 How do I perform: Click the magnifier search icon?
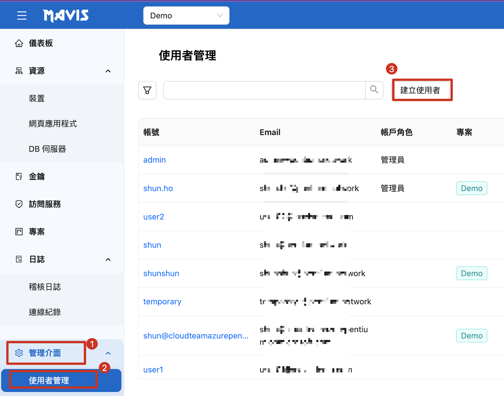(374, 90)
